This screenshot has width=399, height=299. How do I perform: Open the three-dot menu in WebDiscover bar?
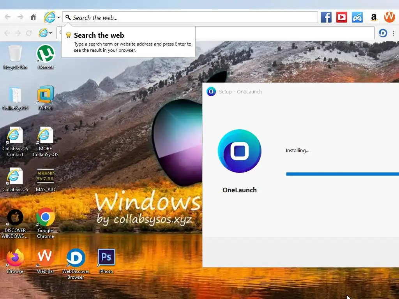(x=394, y=33)
